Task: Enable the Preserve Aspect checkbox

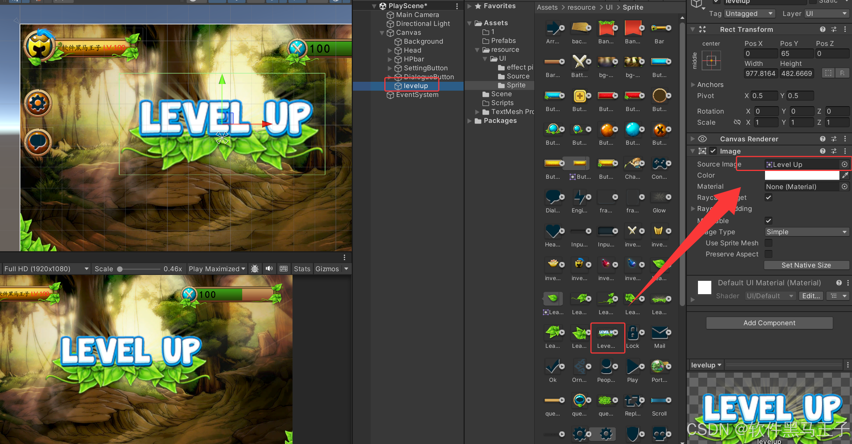Action: [x=769, y=254]
